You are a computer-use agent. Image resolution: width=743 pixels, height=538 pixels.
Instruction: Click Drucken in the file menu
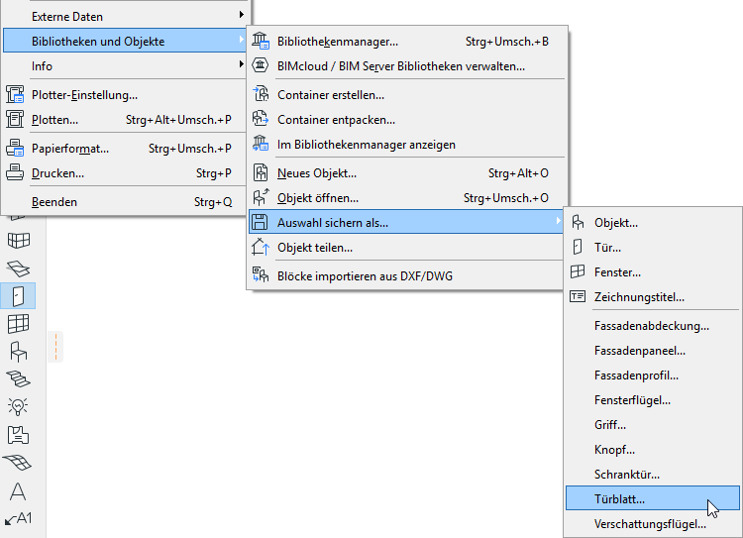click(x=57, y=173)
